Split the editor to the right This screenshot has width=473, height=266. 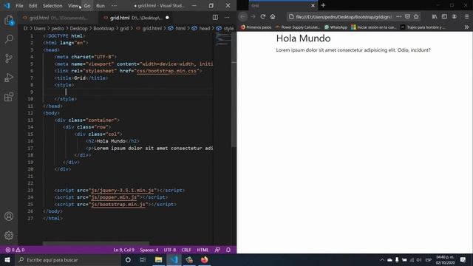[x=215, y=18]
